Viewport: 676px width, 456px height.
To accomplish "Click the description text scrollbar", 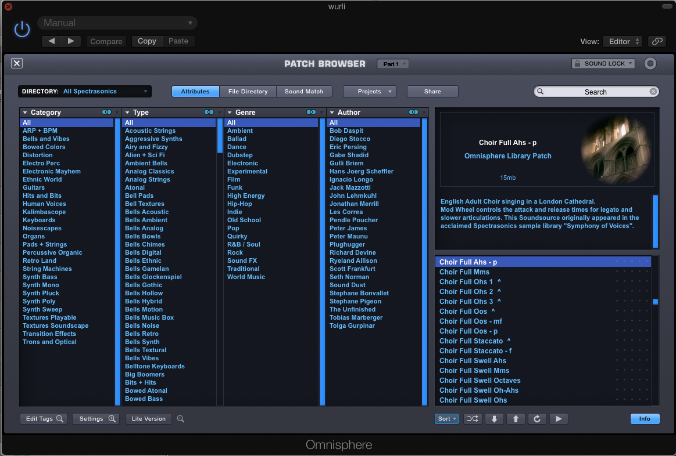I will [x=655, y=221].
